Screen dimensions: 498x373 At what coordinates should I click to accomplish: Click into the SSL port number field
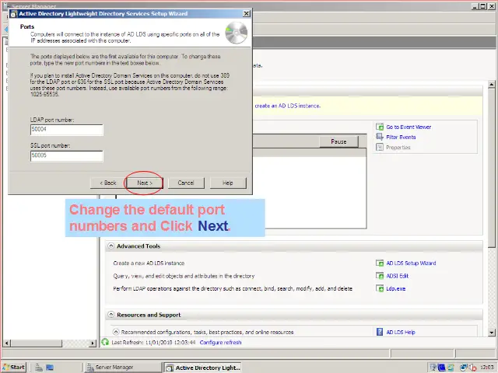click(67, 155)
